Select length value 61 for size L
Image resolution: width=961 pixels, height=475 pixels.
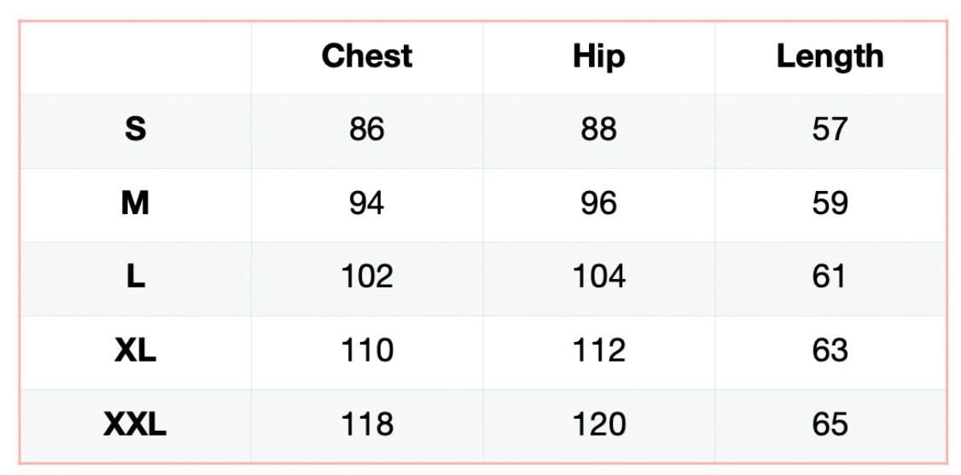click(x=830, y=277)
